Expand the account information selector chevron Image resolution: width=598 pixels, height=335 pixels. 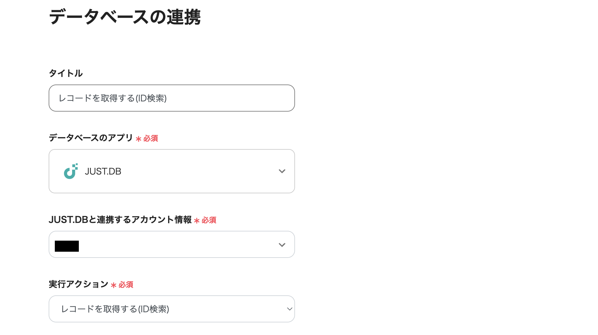point(282,245)
